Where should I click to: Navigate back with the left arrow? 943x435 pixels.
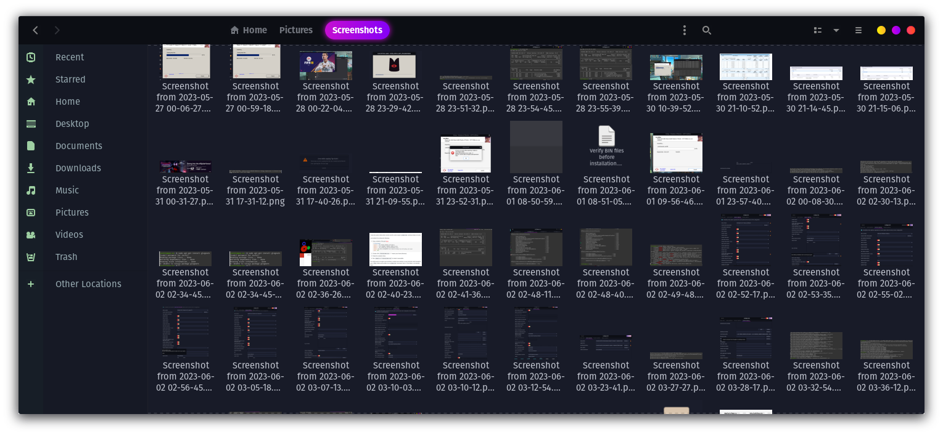click(35, 30)
